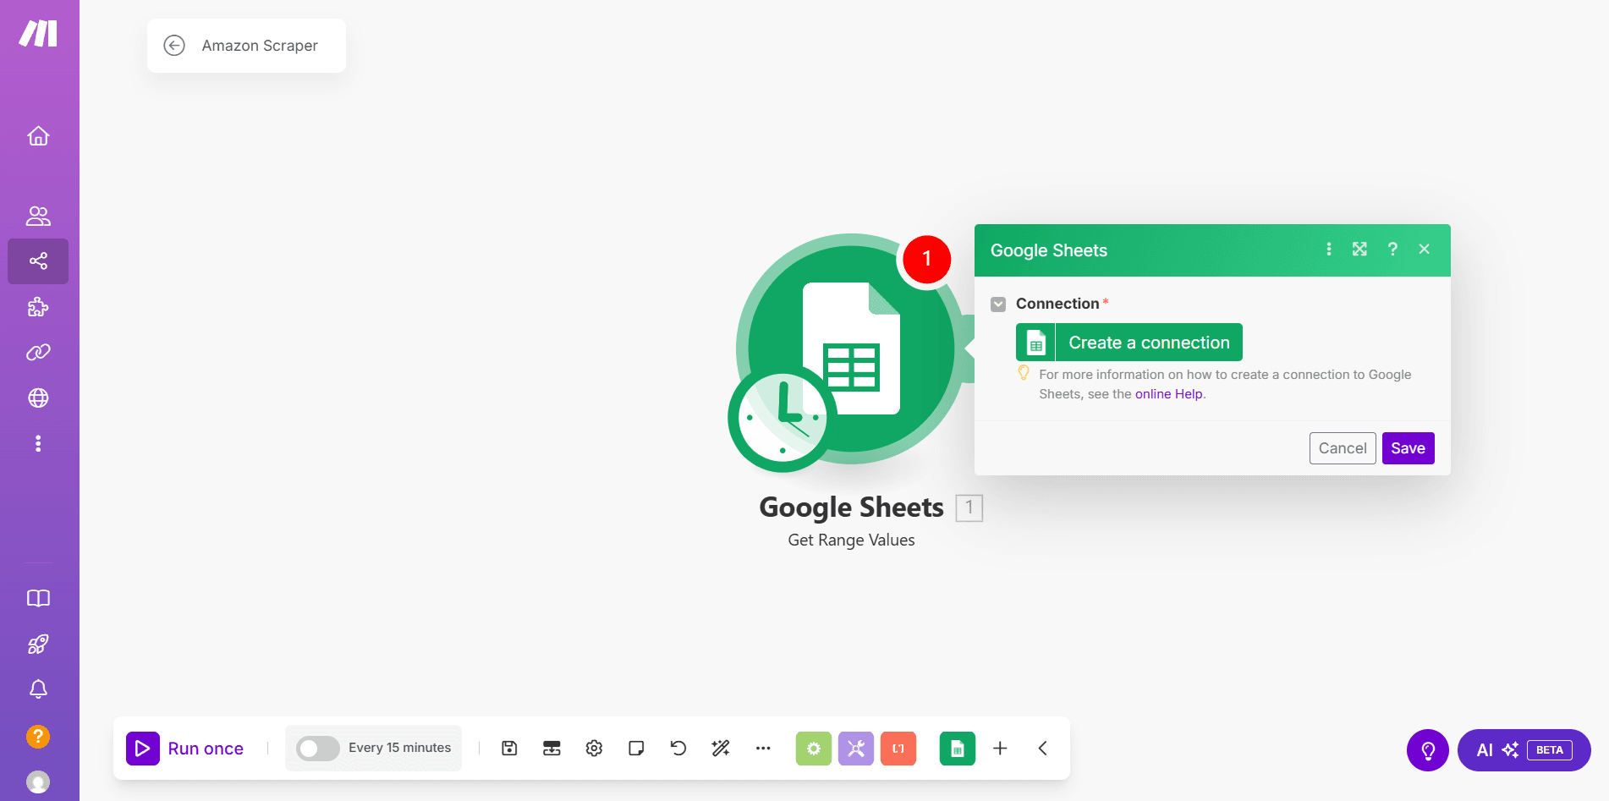Open Google Sheets panel help question mark
Screen dimensions: 1609x801
(x=1392, y=249)
